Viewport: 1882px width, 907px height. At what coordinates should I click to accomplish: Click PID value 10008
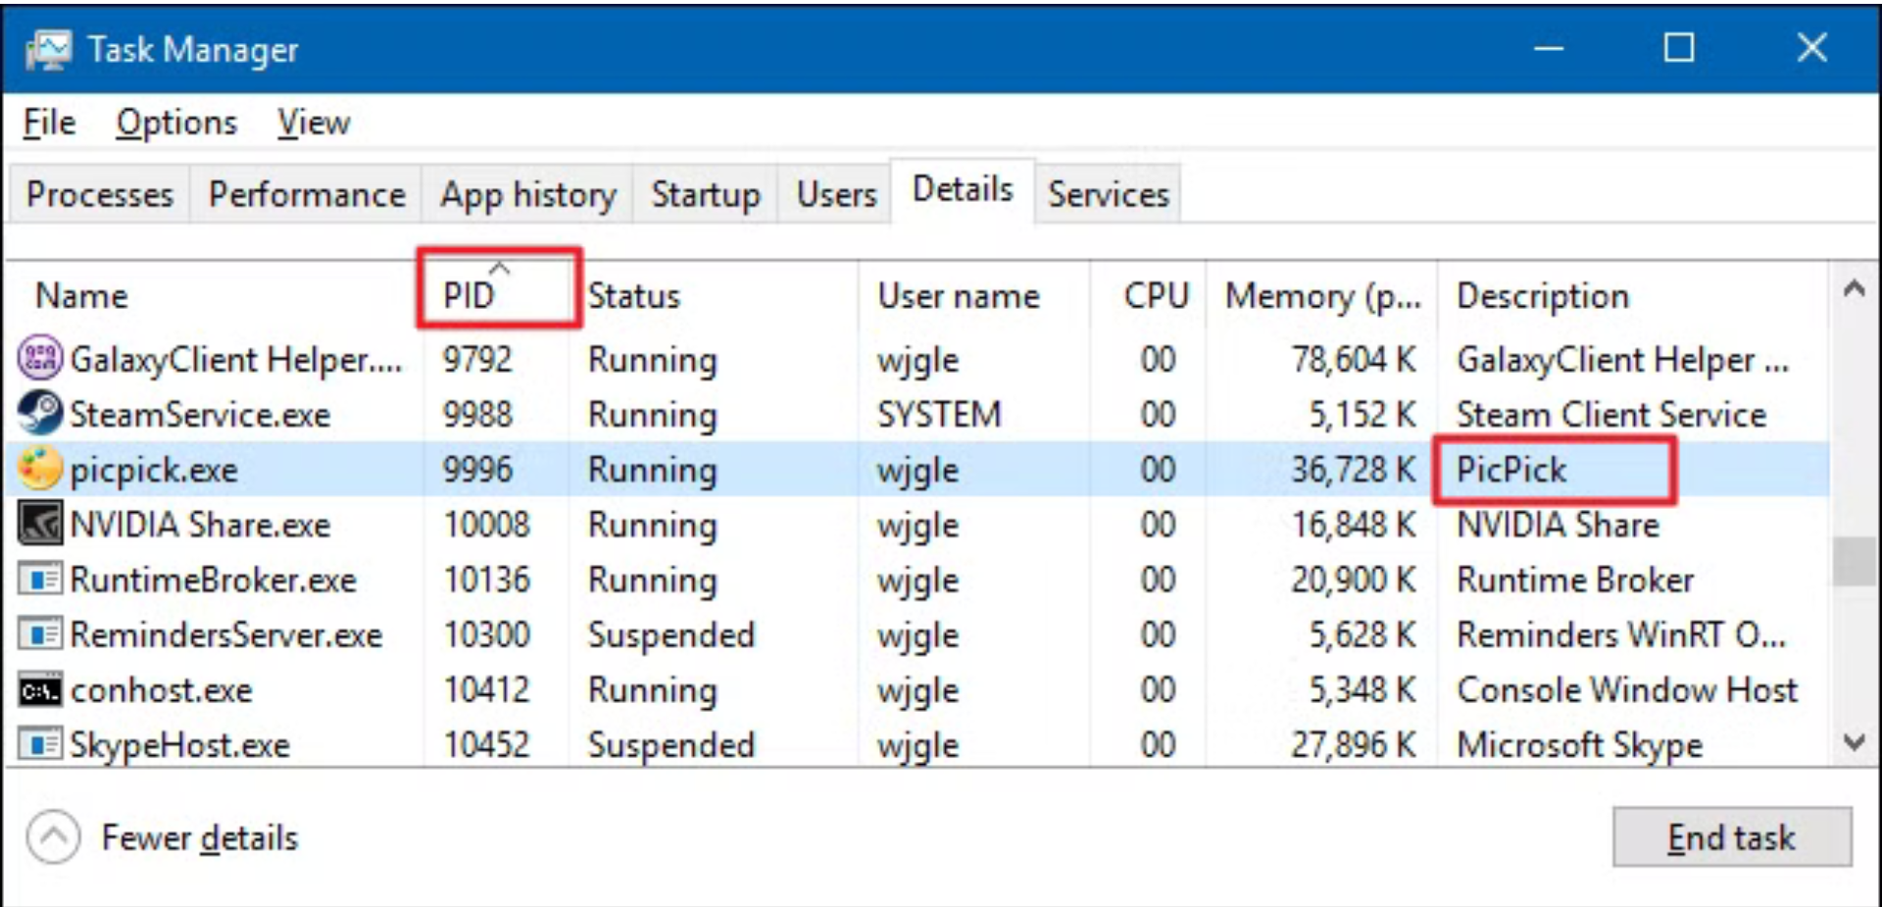486,525
